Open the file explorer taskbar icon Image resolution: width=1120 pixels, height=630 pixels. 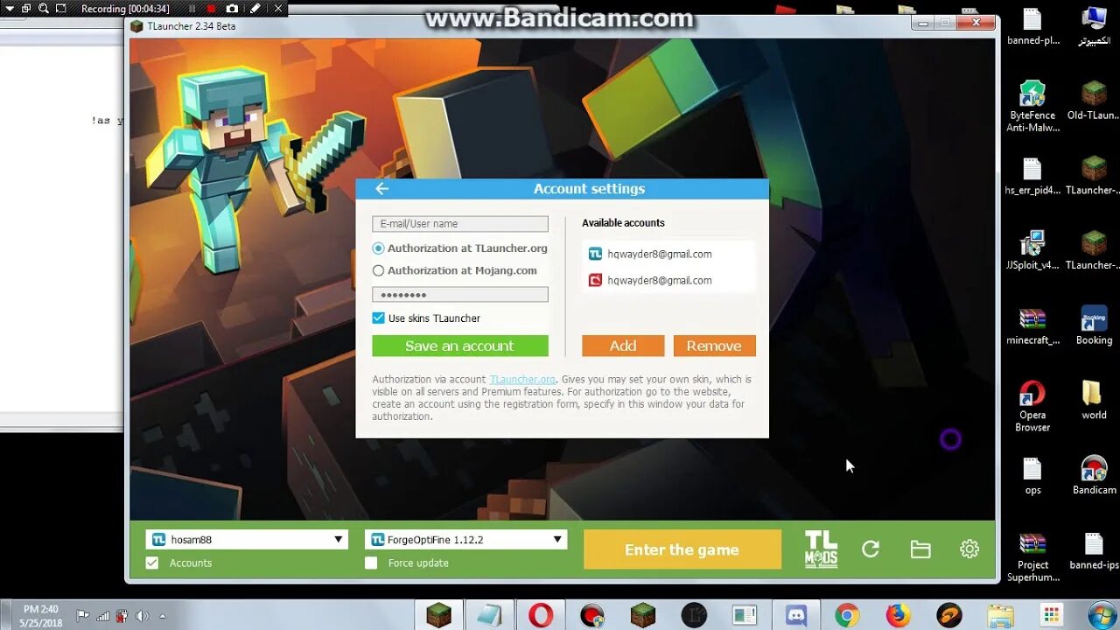pos(1000,615)
